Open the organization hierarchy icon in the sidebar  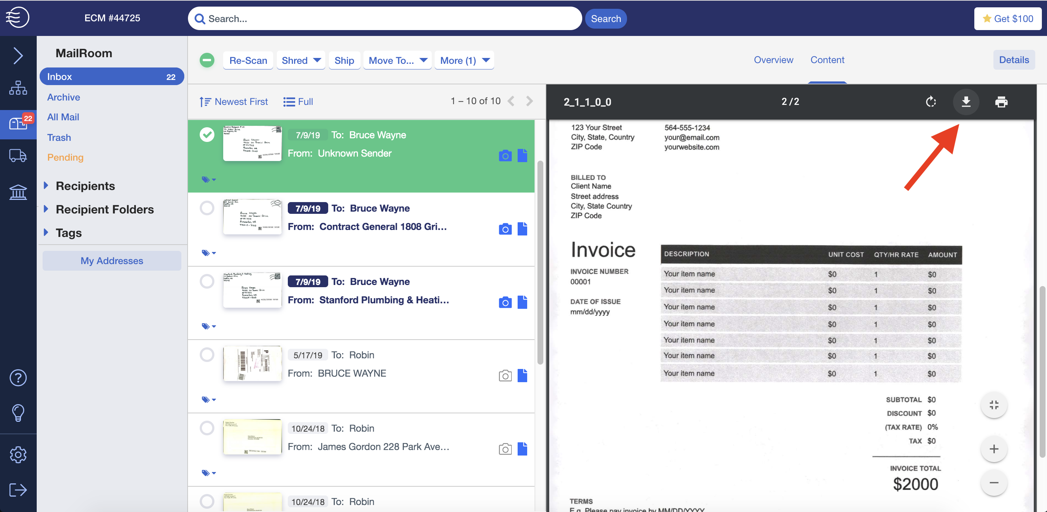[x=18, y=87]
